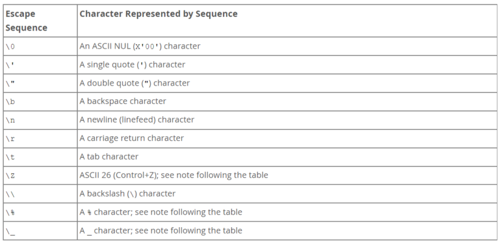The height and width of the screenshot is (242, 499).
Task: Select the \' escape sequence cell
Action: tap(40, 64)
